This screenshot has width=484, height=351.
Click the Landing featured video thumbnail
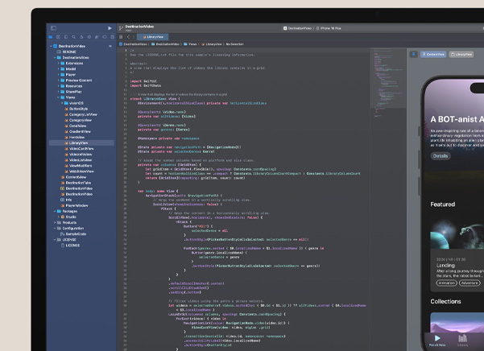tap(457, 233)
